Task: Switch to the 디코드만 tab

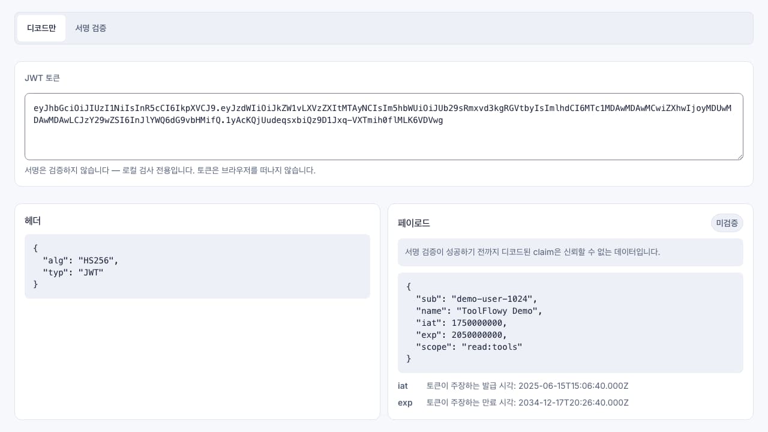Action: (41, 28)
